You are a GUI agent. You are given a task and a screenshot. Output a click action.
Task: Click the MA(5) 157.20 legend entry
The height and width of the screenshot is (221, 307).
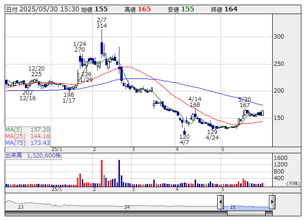(x=27, y=130)
